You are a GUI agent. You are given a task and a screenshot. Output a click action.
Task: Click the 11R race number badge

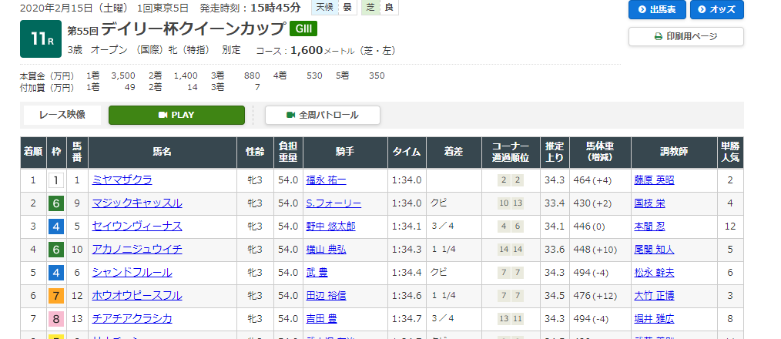[41, 39]
